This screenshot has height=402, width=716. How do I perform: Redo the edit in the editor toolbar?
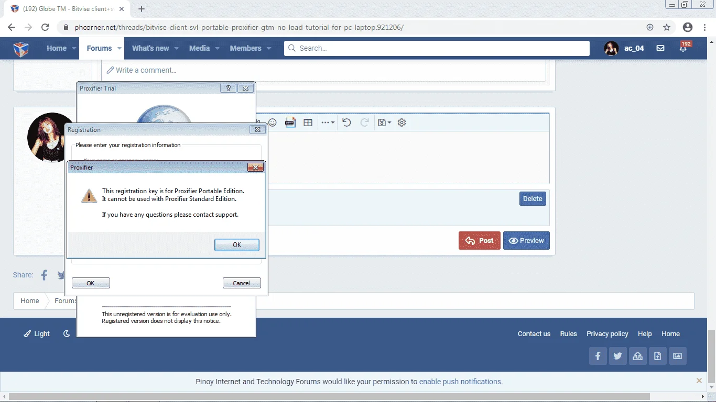point(364,122)
